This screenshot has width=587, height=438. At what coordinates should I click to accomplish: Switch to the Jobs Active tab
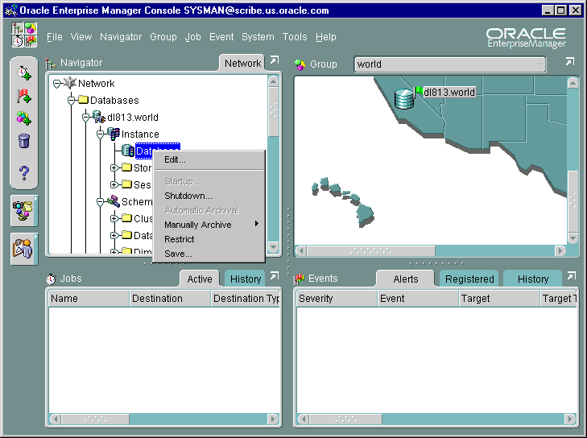tap(200, 279)
